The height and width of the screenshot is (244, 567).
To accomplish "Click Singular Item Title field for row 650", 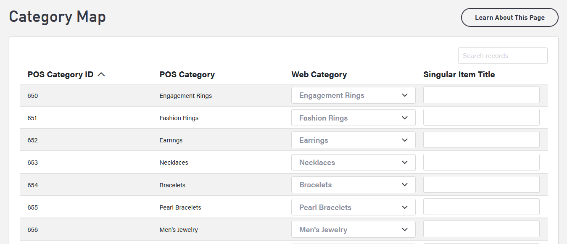I will pyautogui.click(x=481, y=95).
